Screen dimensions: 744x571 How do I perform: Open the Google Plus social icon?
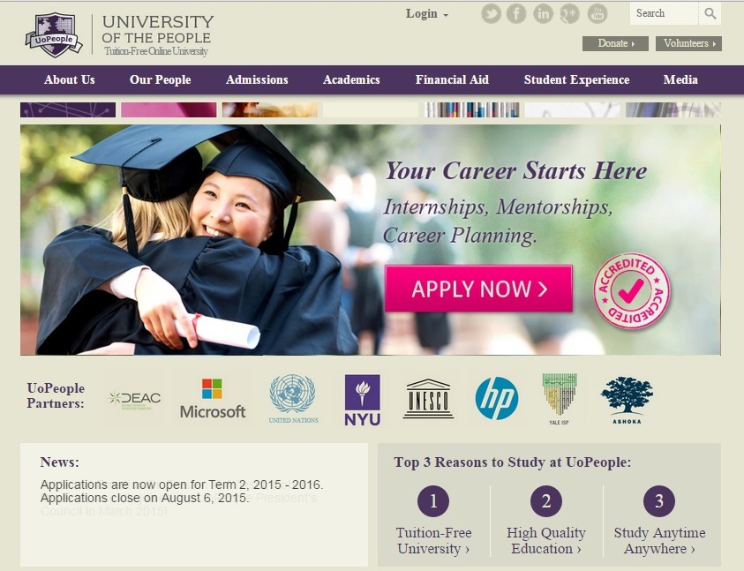[569, 13]
